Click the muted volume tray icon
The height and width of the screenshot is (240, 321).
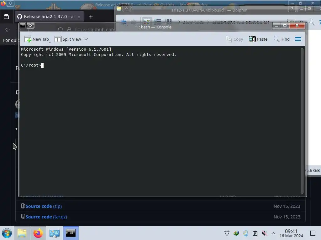[x=265, y=233]
